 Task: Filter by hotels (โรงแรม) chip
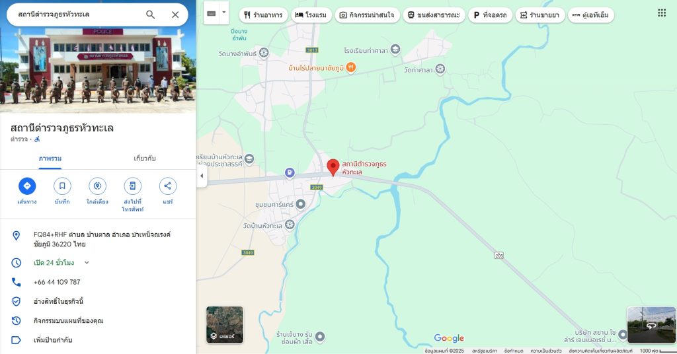point(311,15)
